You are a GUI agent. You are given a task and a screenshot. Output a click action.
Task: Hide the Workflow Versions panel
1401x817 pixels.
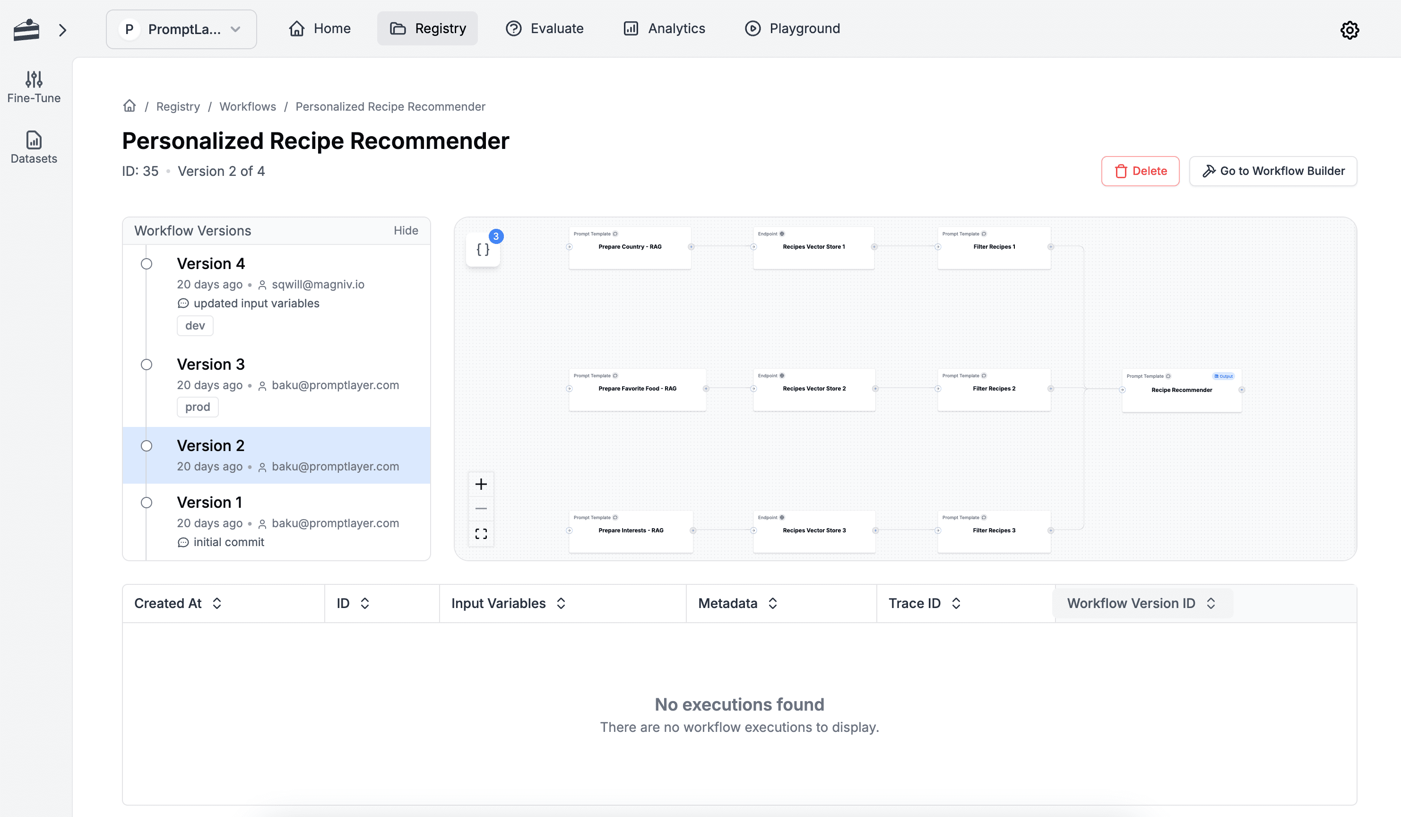point(406,230)
